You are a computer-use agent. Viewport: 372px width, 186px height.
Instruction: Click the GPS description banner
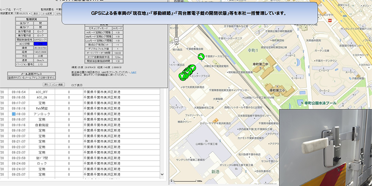[x=190, y=13]
